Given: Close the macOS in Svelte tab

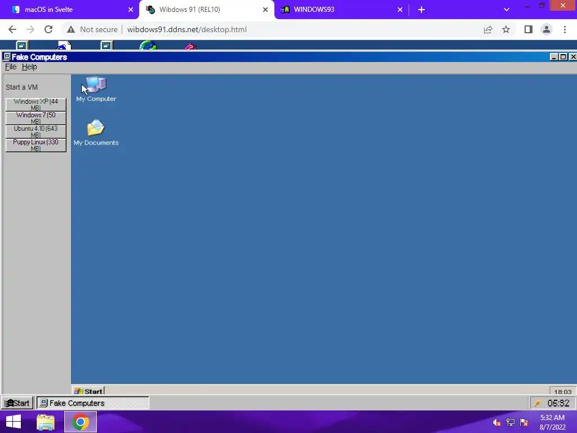Looking at the screenshot, I should click(131, 10).
